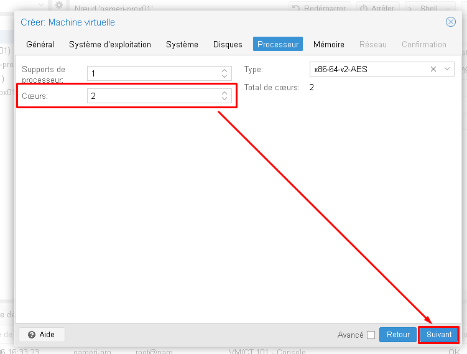467x354 pixels.
Task: Go to the Disques tab
Action: pyautogui.click(x=228, y=44)
